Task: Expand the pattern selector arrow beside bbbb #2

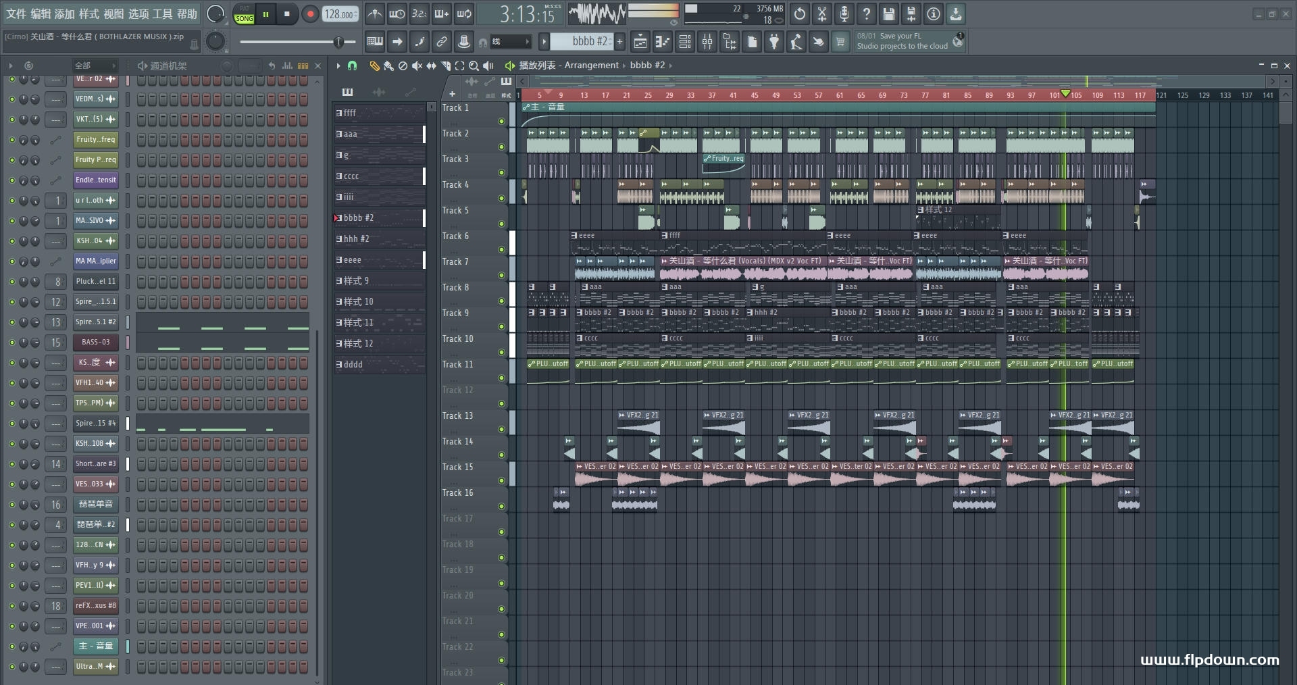Action: tap(544, 42)
